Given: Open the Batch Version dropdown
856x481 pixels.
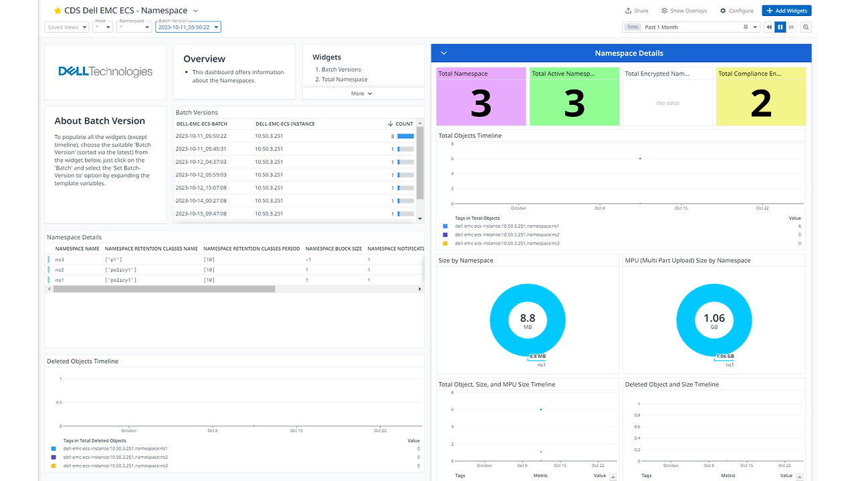Looking at the screenshot, I should [x=188, y=27].
